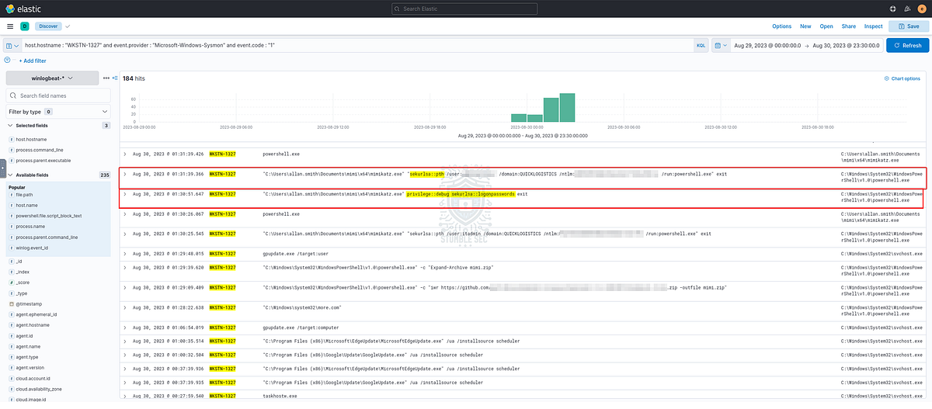Open the orange user account avatar
This screenshot has width=932, height=409.
click(x=921, y=9)
